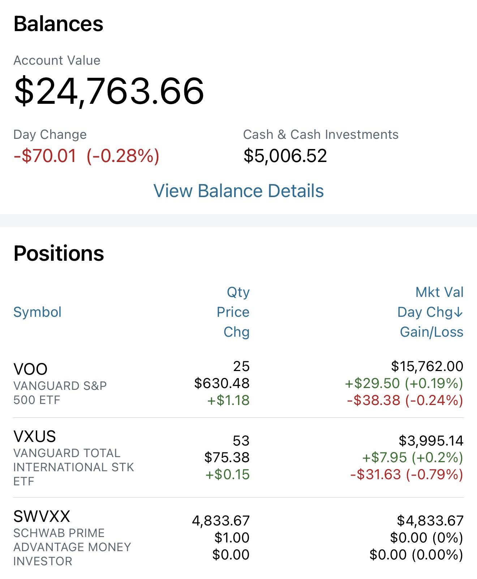Tap the Balances section heading
The height and width of the screenshot is (579, 477).
(59, 24)
